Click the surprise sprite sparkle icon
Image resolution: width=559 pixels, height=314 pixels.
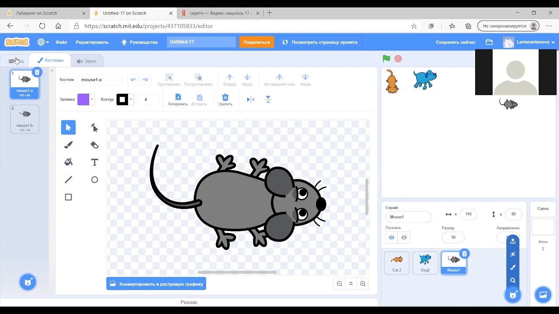coord(513,254)
